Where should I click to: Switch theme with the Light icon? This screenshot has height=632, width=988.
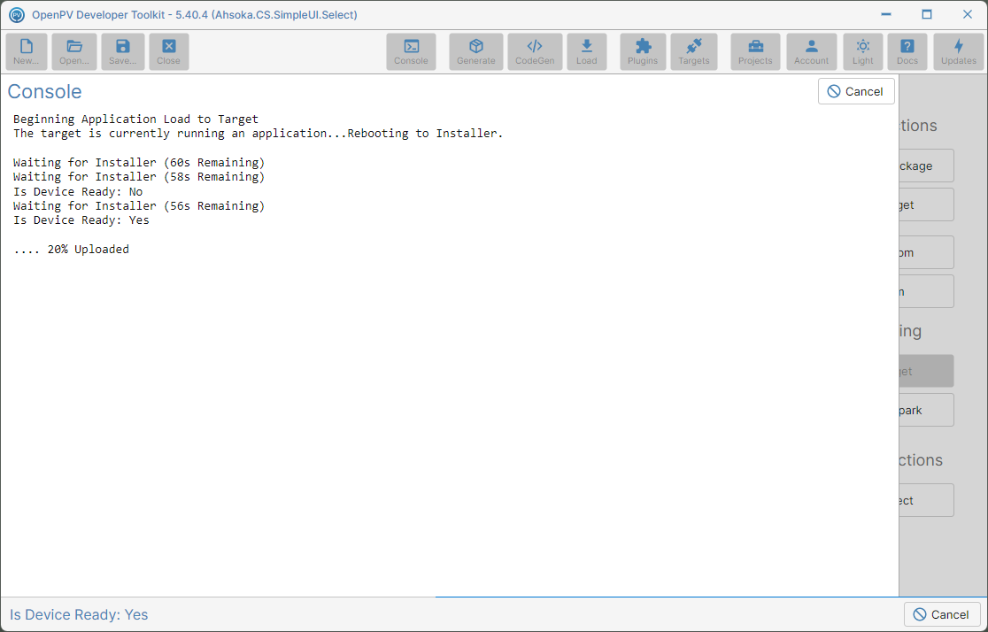click(863, 51)
